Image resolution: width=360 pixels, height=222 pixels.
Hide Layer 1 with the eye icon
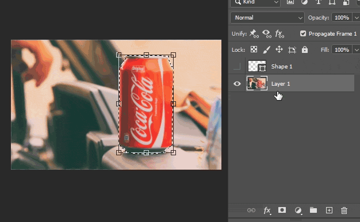tap(237, 84)
